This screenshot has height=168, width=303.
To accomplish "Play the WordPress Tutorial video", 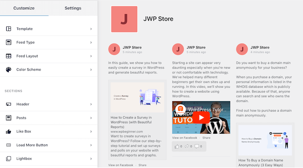I will click(x=201, y=117).
